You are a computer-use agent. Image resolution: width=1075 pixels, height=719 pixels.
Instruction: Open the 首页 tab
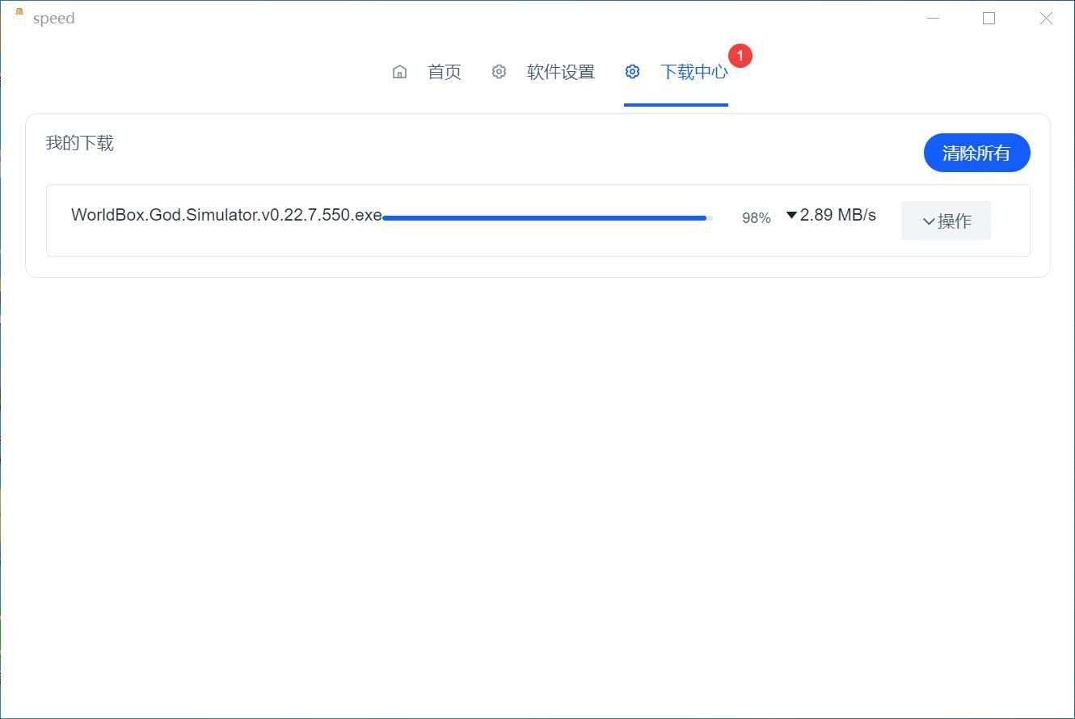click(444, 72)
